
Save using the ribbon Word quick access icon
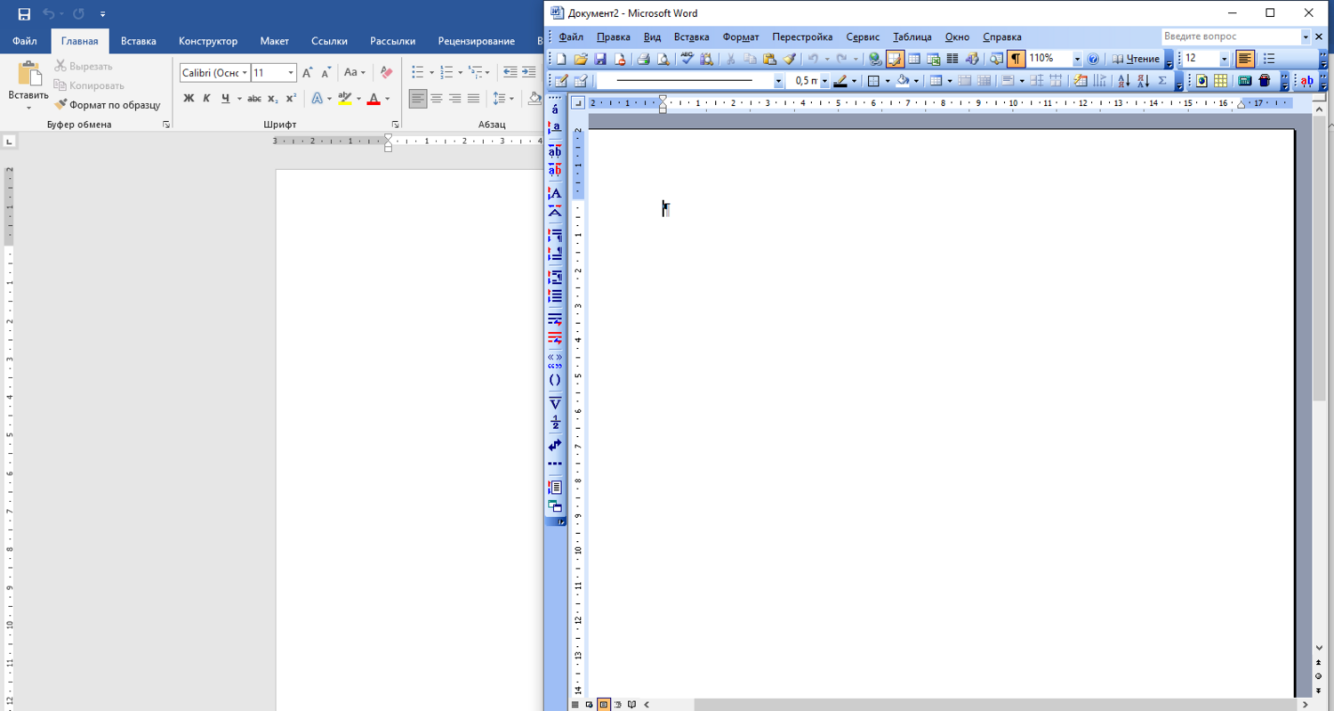click(24, 14)
